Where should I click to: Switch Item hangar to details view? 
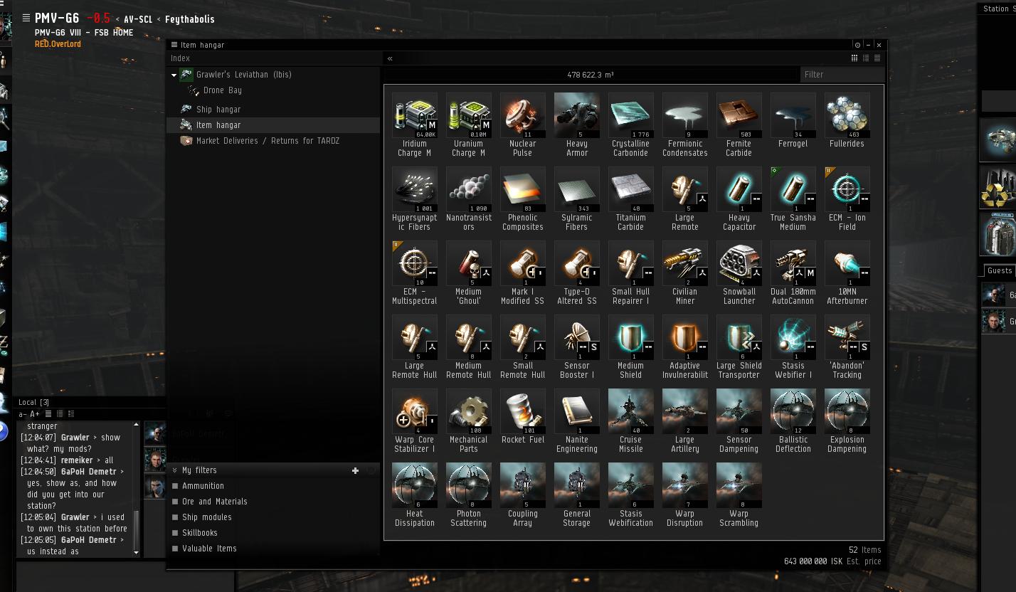pos(866,58)
